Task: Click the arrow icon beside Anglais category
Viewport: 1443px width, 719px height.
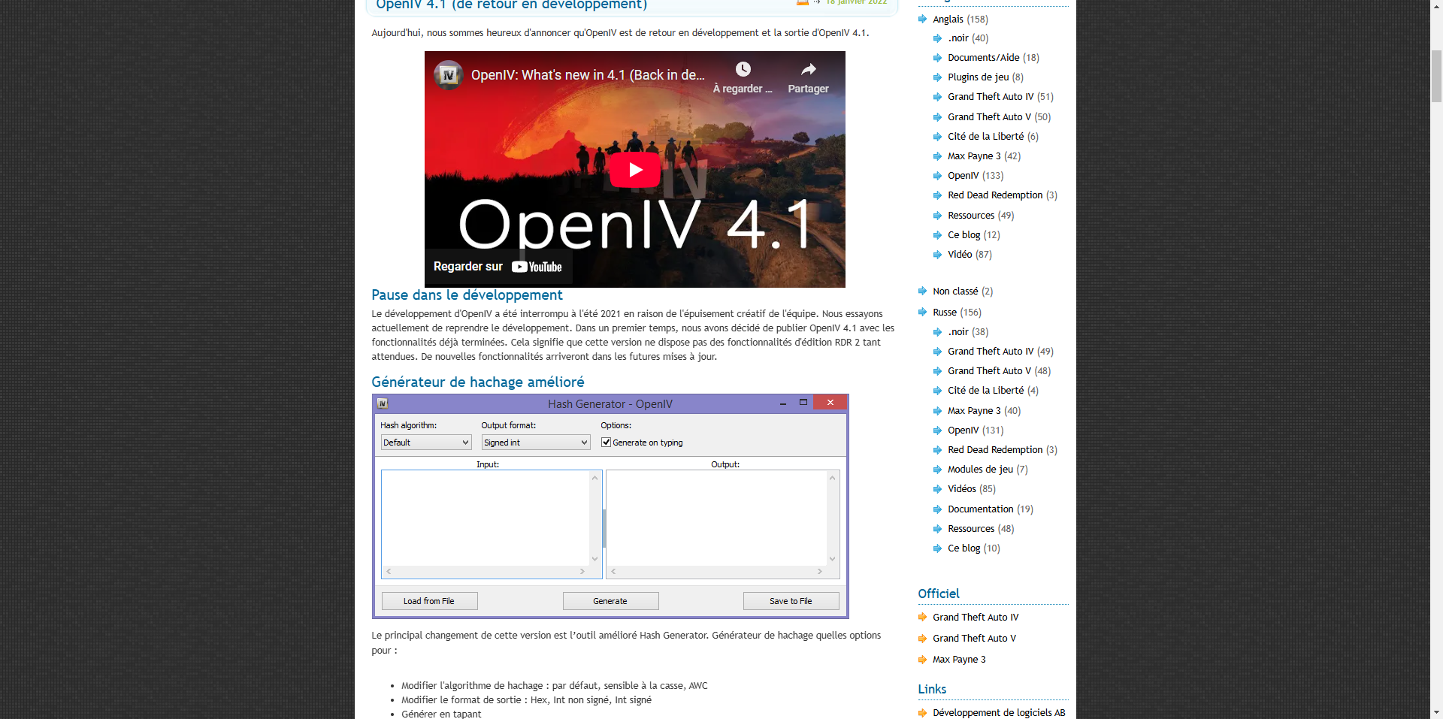Action: tap(922, 19)
